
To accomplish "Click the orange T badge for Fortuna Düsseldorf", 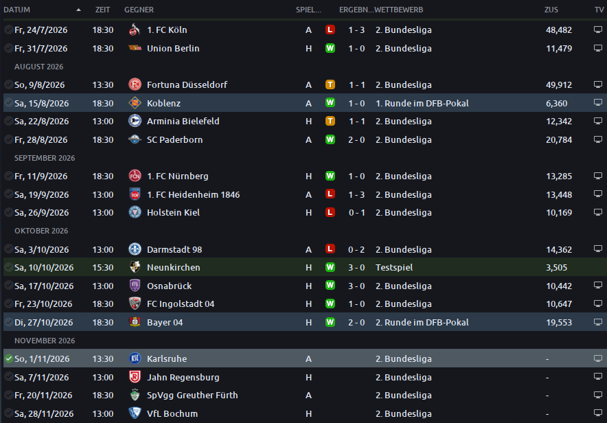I will point(330,84).
